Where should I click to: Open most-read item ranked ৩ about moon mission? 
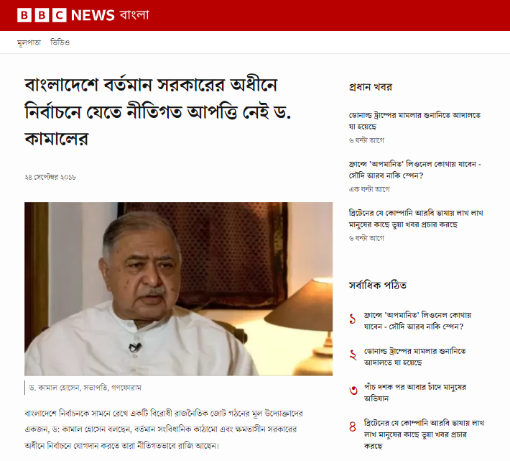(415, 393)
